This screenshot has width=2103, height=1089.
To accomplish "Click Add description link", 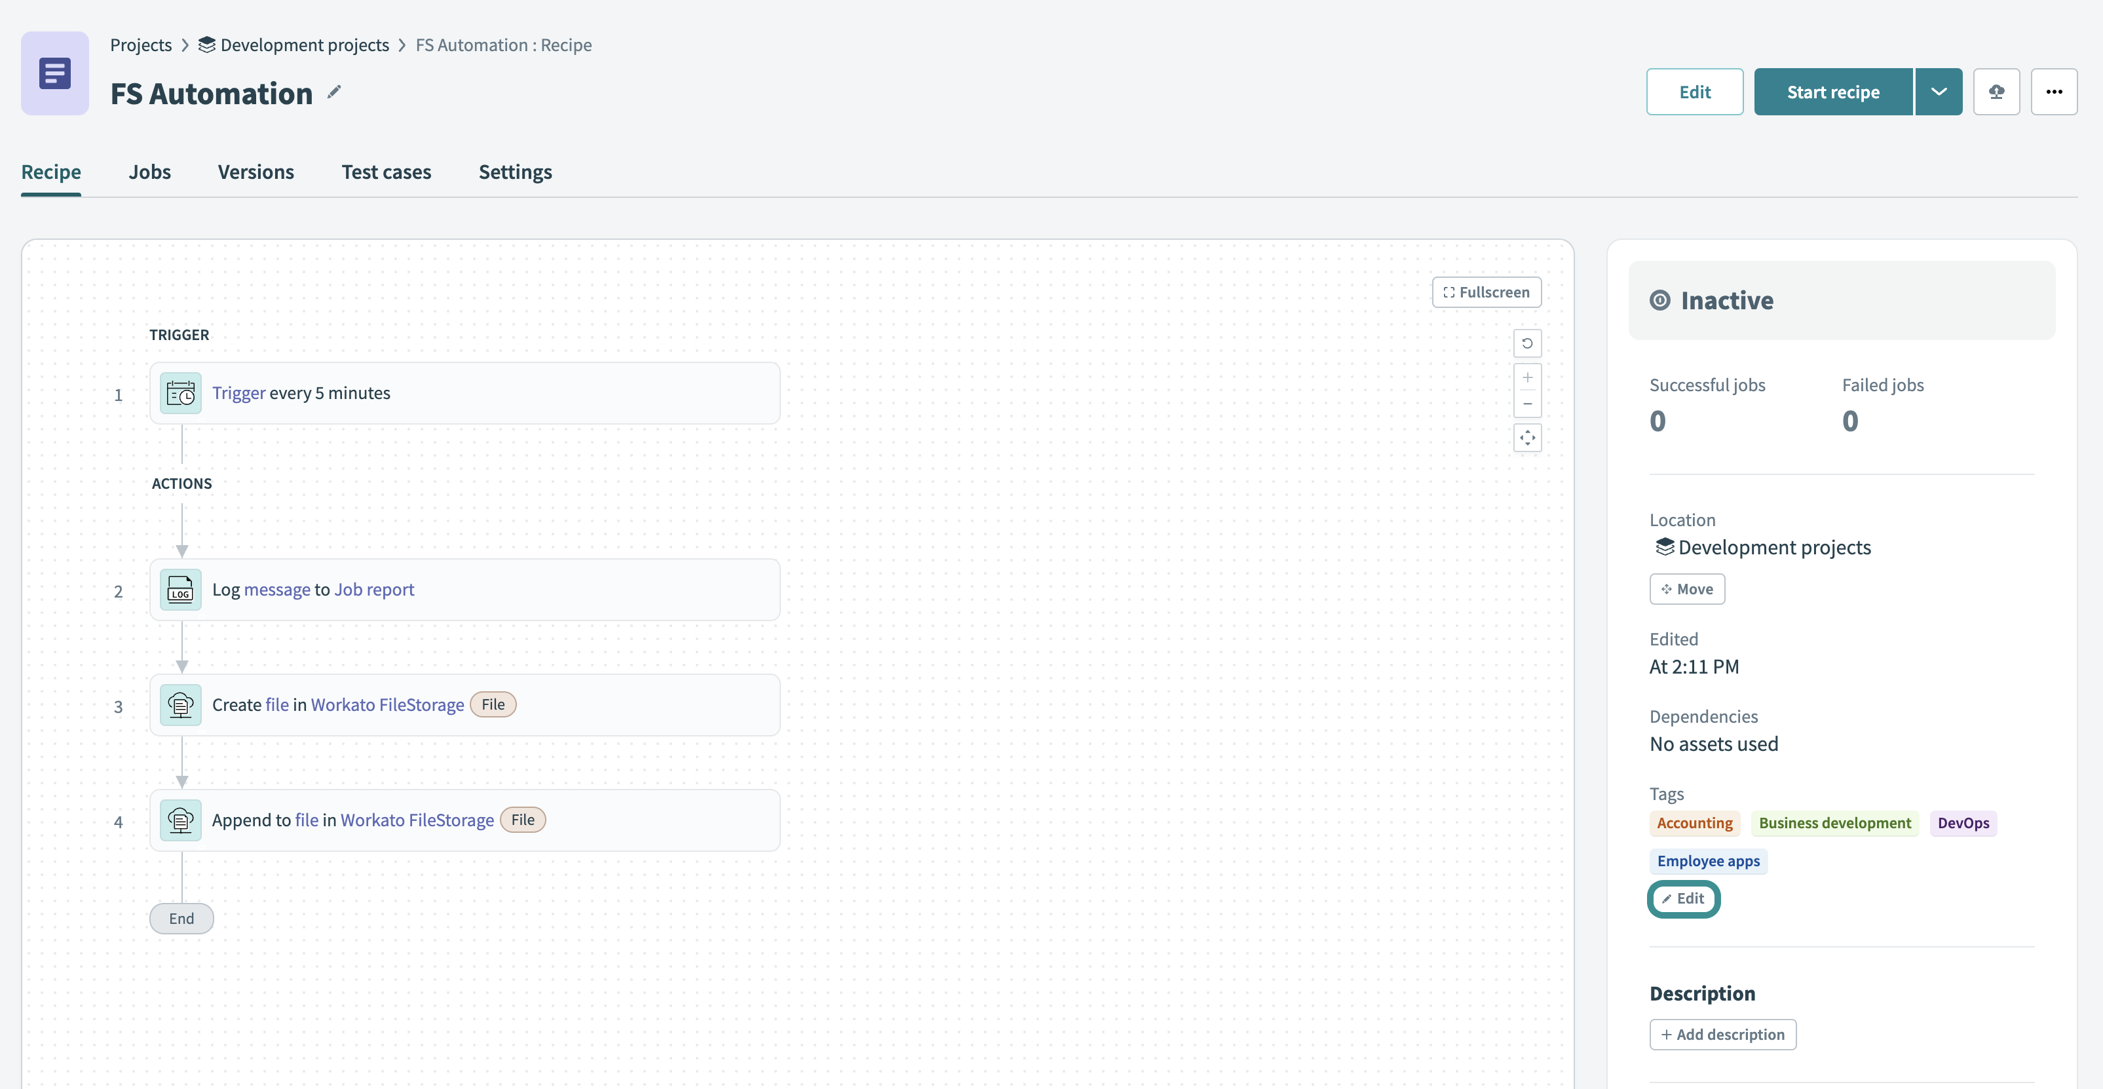I will pyautogui.click(x=1722, y=1033).
